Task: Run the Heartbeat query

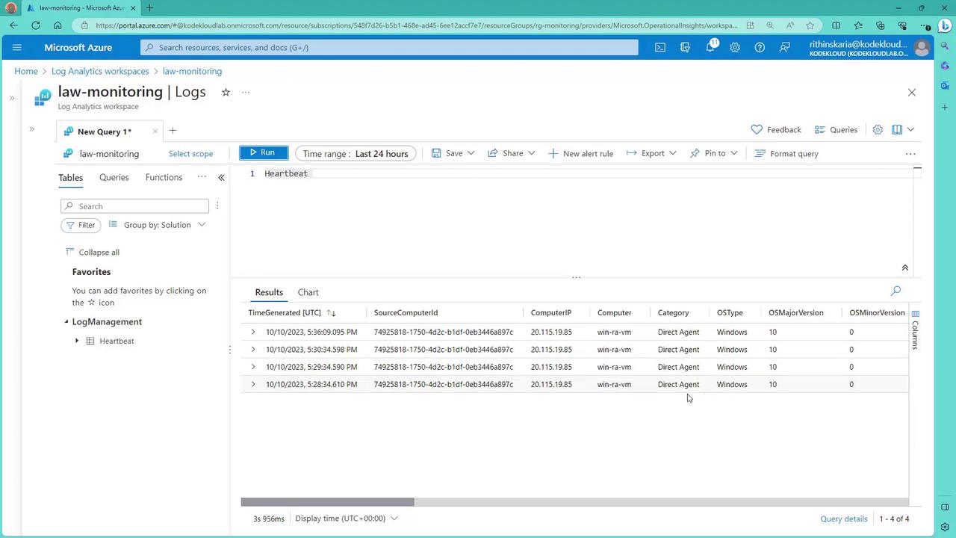Action: tap(263, 152)
